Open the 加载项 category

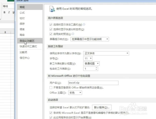[30, 52]
